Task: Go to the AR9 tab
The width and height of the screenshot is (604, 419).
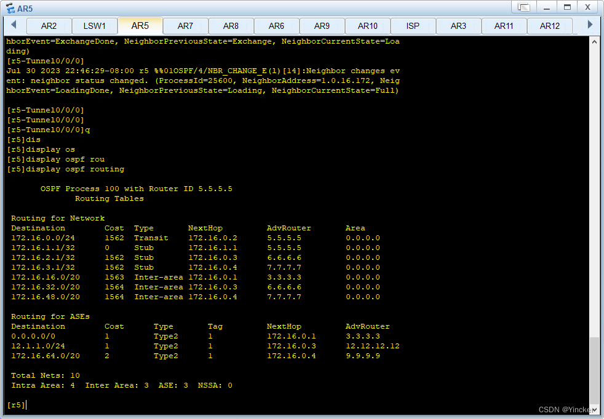Action: click(322, 26)
